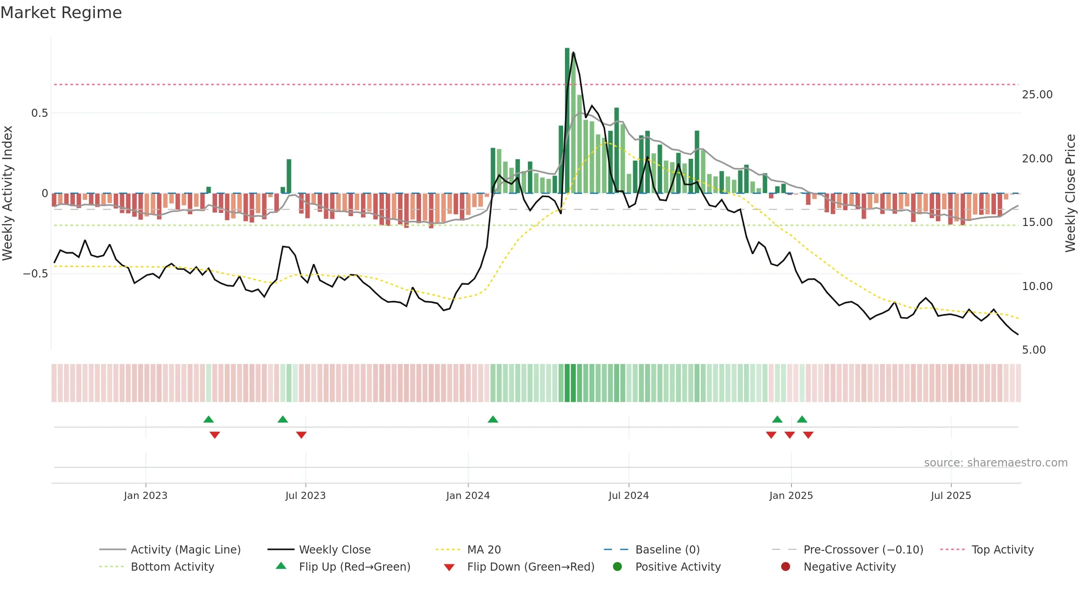Click 25.00 price axis tick label
1083x609 pixels.
click(1037, 95)
